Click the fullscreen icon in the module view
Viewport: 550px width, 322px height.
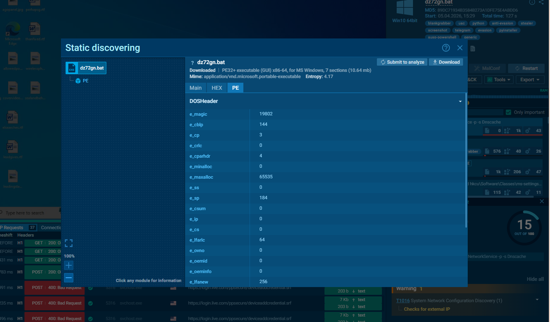tap(69, 244)
